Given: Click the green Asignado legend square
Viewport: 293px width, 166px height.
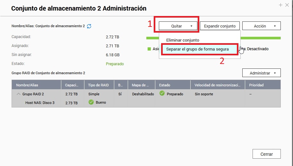Looking at the screenshot, I should click(149, 49).
